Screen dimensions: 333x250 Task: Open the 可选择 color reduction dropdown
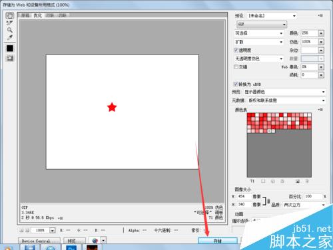click(259, 33)
